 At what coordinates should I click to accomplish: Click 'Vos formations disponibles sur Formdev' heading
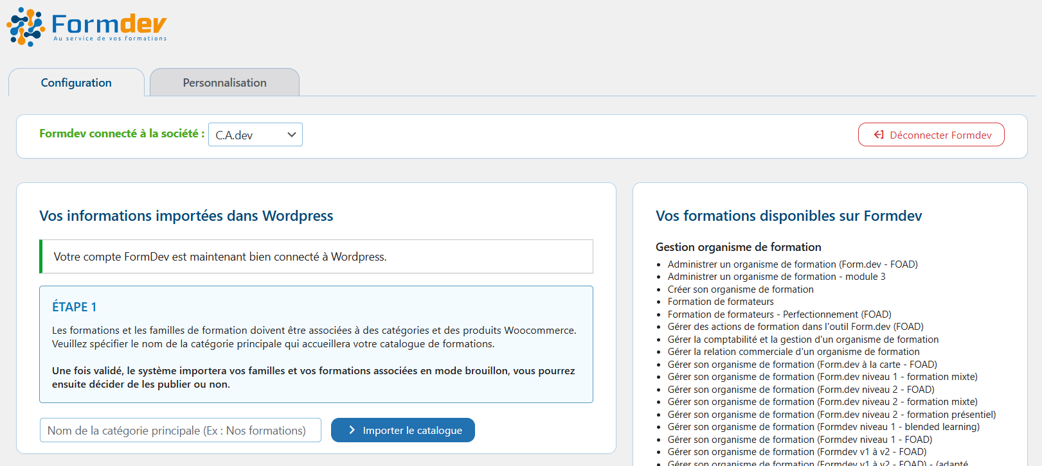[x=788, y=216]
